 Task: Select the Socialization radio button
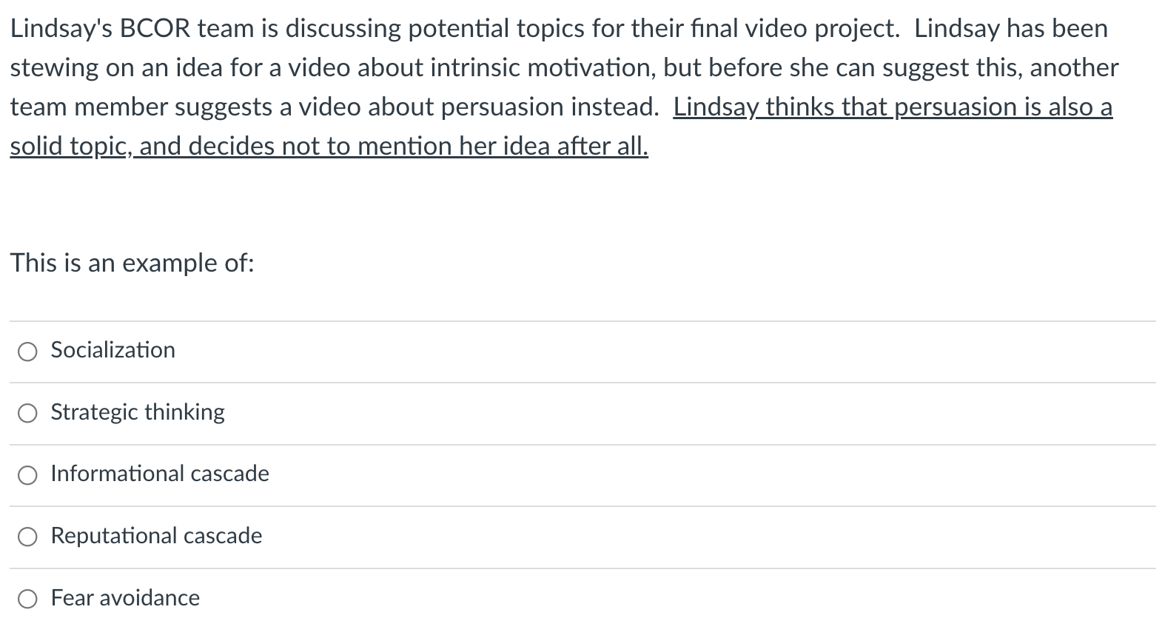click(27, 352)
